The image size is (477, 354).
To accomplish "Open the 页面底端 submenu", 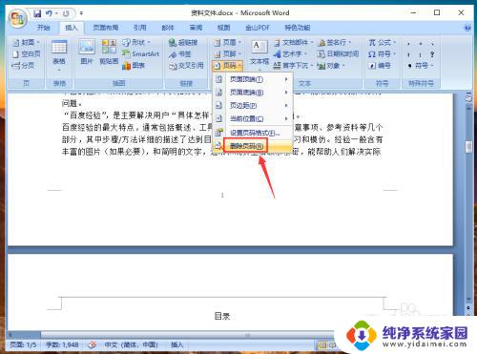I will pos(253,93).
